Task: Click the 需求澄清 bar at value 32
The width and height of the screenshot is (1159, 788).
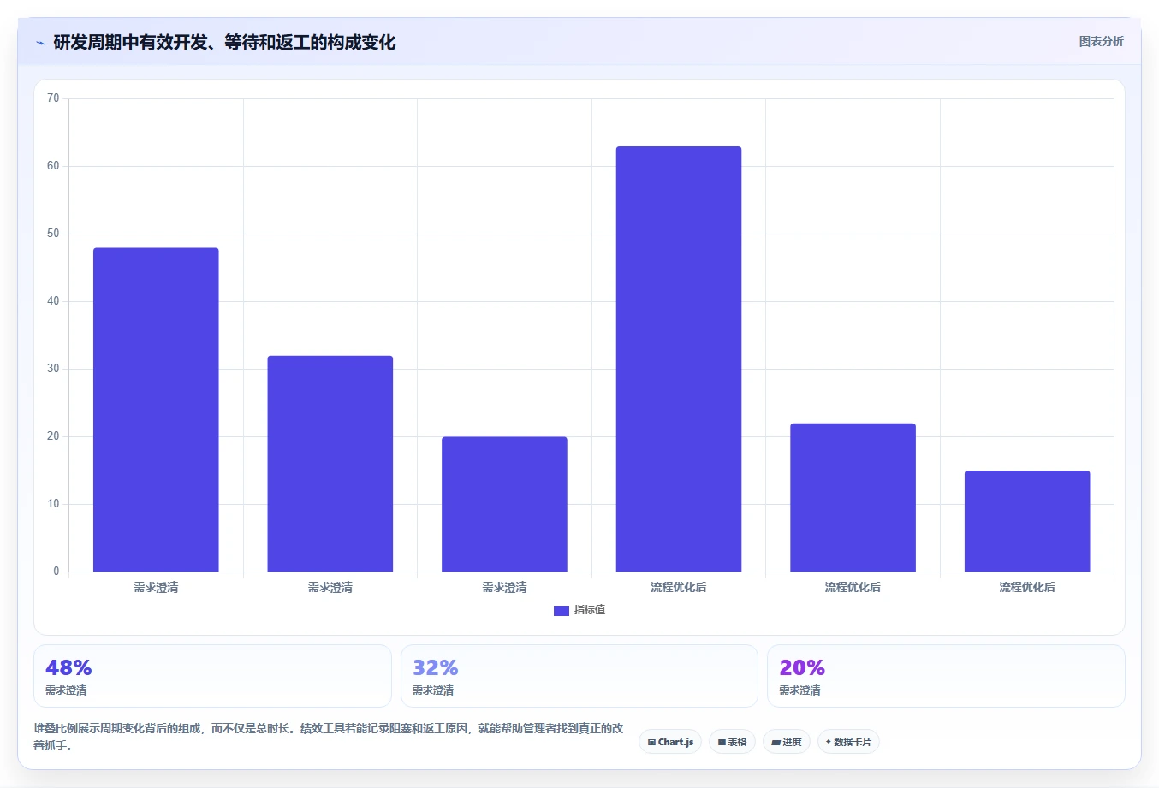Action: (330, 464)
